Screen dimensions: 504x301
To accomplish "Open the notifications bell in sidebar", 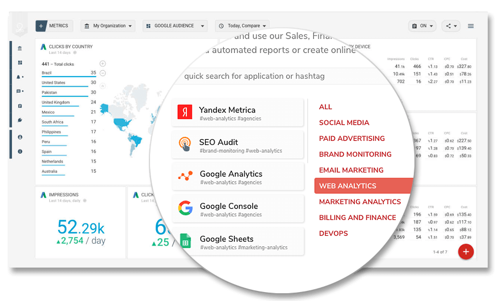I will (19, 77).
